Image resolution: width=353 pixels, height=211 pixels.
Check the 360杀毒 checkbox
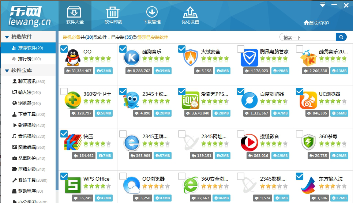[x=300, y=134]
